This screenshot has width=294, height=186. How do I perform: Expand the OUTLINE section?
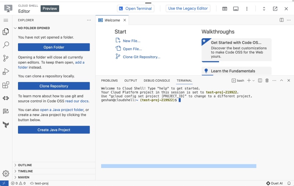pos(54,165)
